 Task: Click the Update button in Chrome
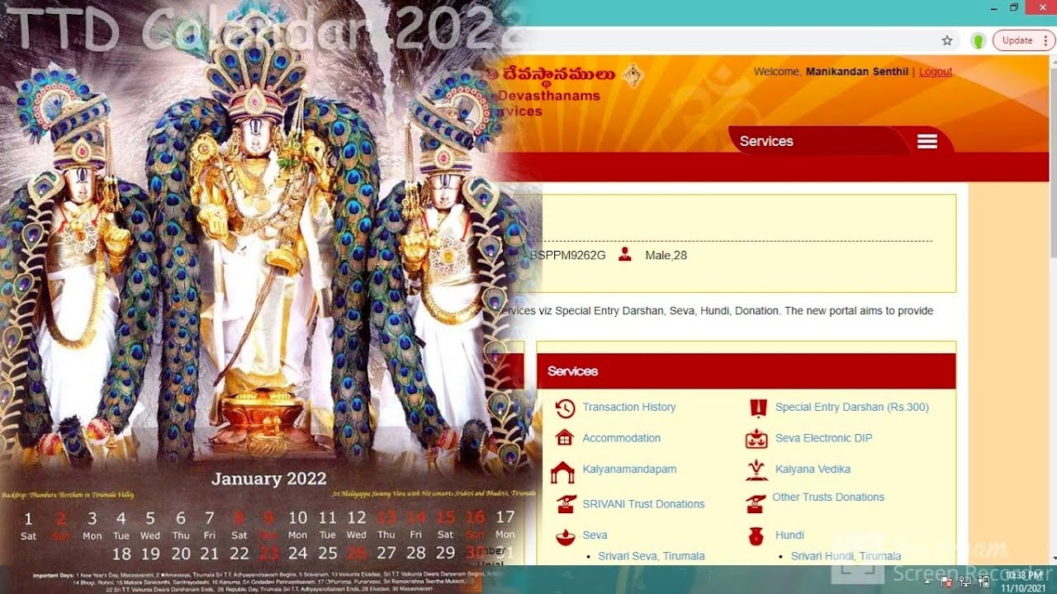[x=1024, y=40]
